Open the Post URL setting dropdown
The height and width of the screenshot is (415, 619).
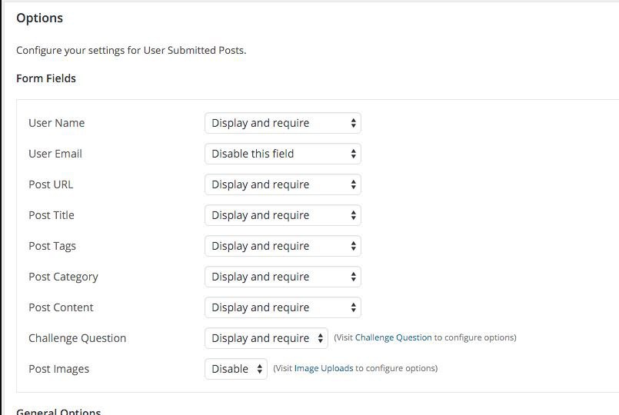283,184
